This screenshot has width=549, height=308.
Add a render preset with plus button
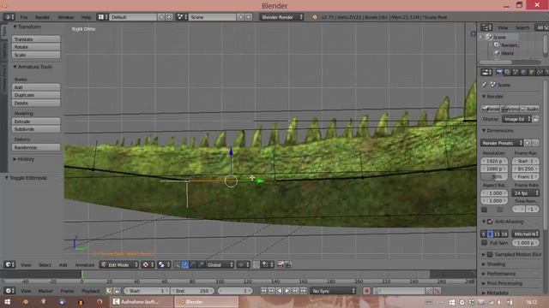528,143
